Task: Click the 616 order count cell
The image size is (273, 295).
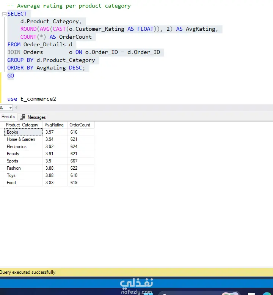Action: point(81,132)
